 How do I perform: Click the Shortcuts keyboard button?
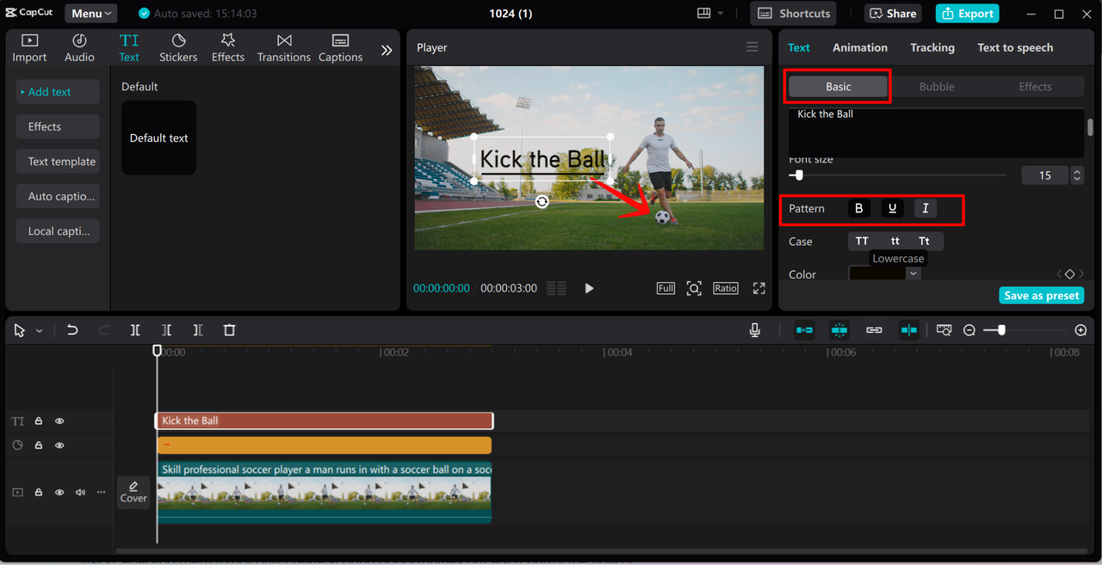point(794,14)
